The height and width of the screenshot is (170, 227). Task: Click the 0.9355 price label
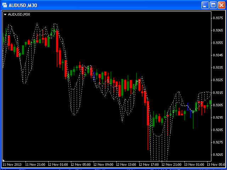(218, 43)
